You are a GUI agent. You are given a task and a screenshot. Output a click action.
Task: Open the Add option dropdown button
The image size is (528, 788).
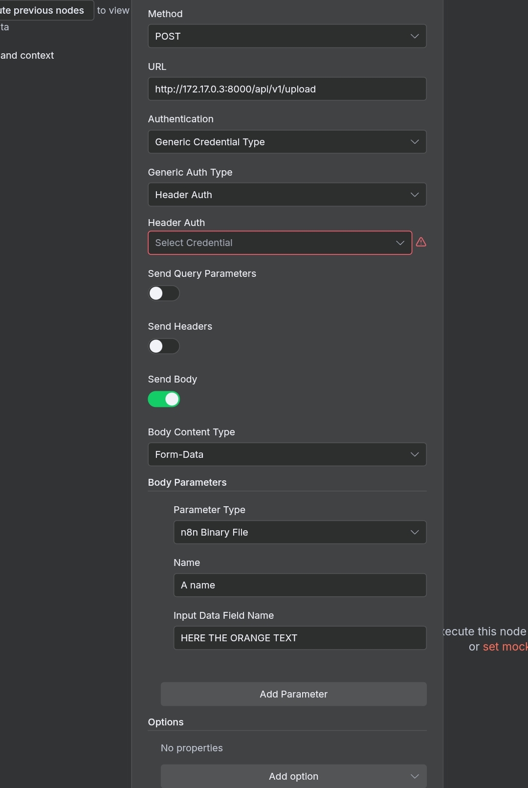293,776
